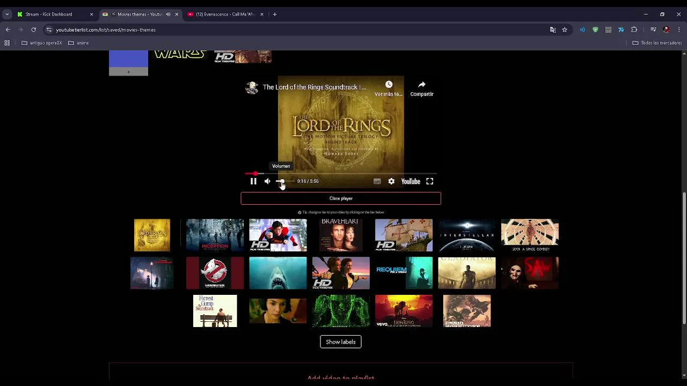Image resolution: width=687 pixels, height=386 pixels.
Task: Enter fullscreen in the video player
Action: [x=430, y=181]
